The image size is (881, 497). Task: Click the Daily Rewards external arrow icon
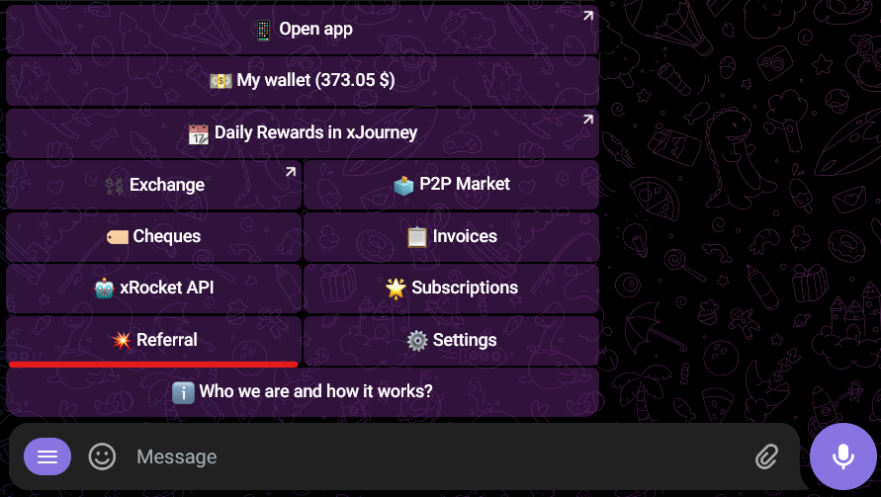click(x=587, y=120)
